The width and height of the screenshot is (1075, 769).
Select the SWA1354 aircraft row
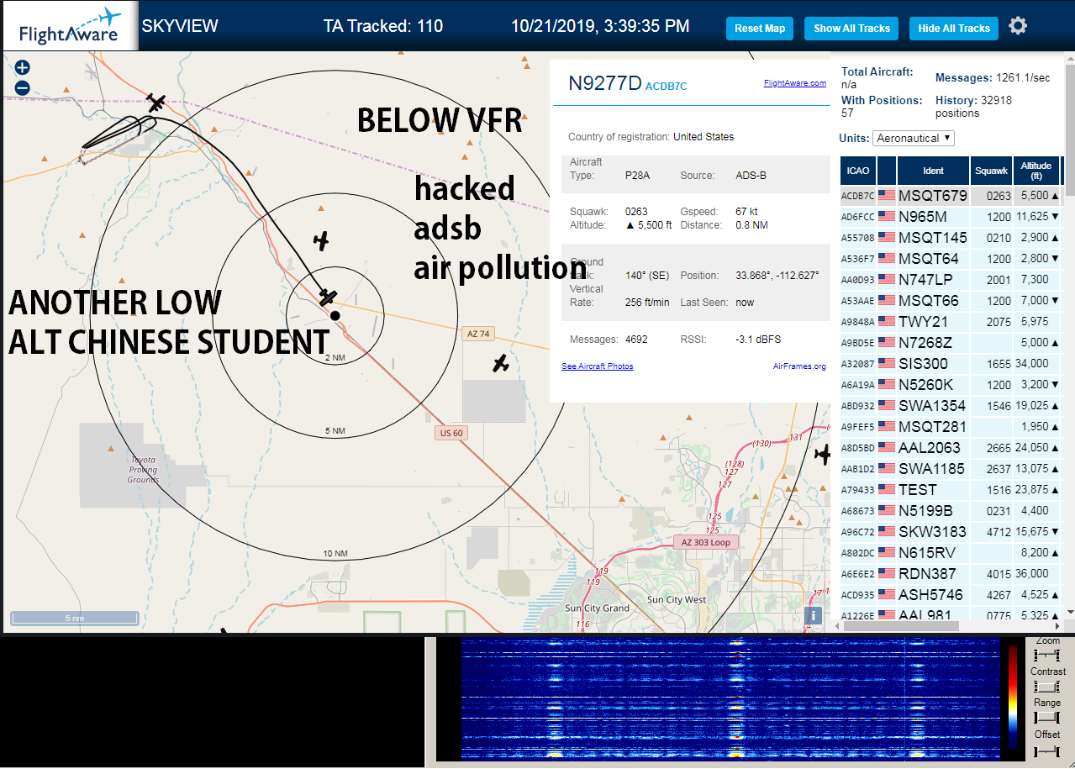(951, 405)
